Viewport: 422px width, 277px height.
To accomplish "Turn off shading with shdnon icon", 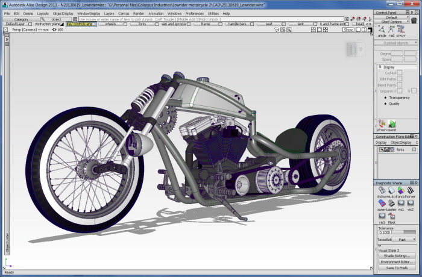I will tap(382, 190).
